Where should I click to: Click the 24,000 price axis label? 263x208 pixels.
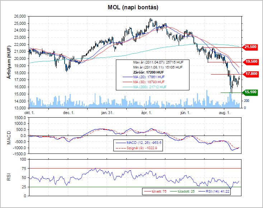tap(20, 30)
